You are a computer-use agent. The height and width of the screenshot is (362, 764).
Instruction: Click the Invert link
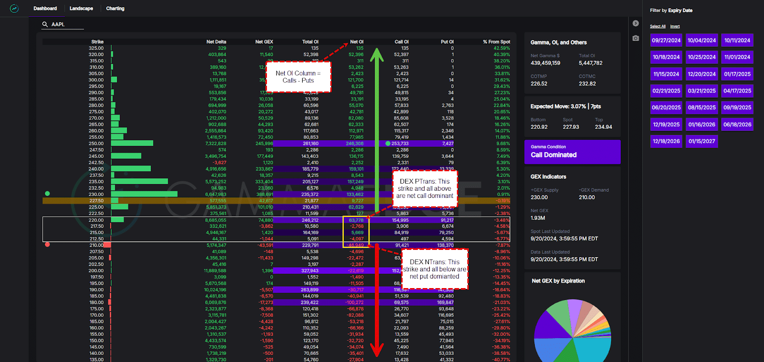pos(675,26)
